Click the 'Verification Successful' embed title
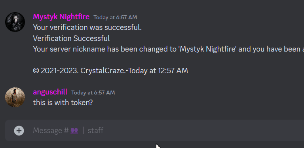The width and height of the screenshot is (304, 148). tap(71, 38)
